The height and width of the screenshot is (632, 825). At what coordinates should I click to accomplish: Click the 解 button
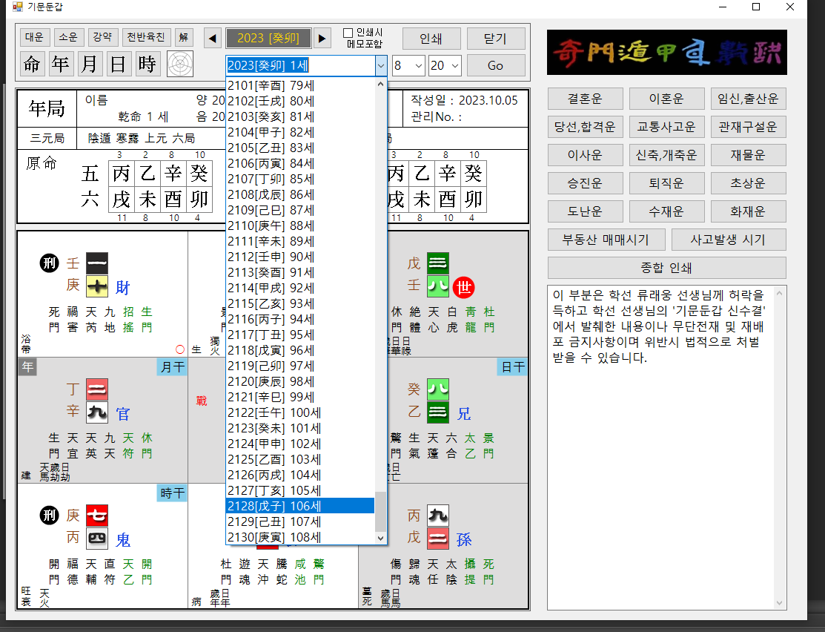pos(184,37)
